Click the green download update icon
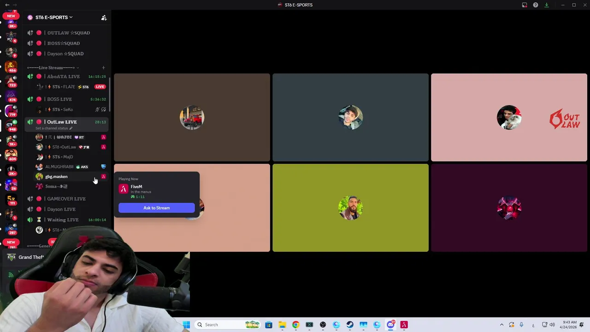Viewport: 590px width, 332px height. [x=547, y=5]
